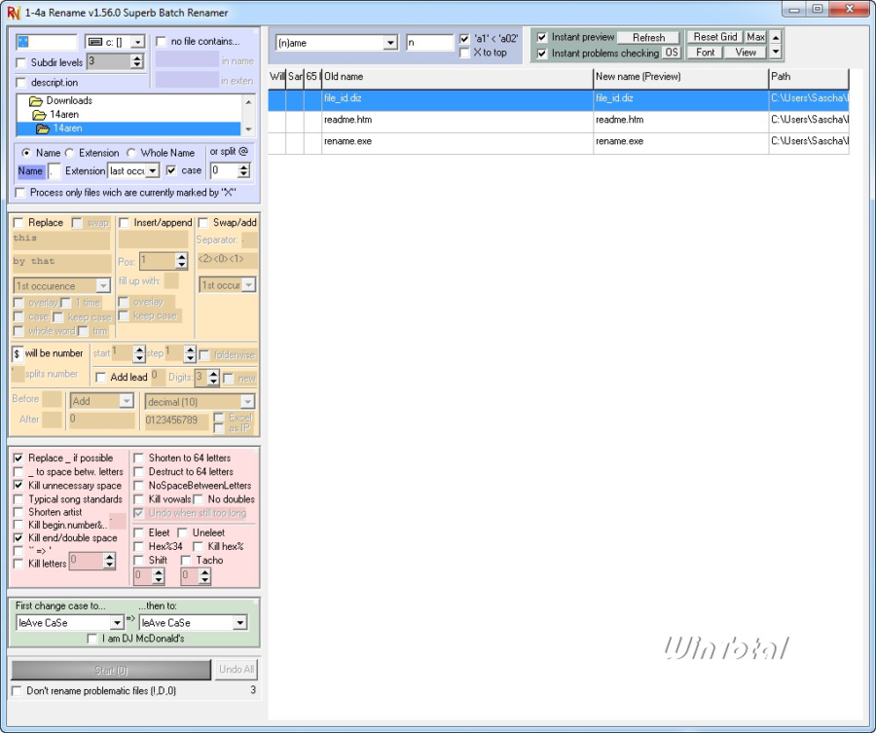
Task: Sort by Old name column header
Action: point(457,77)
